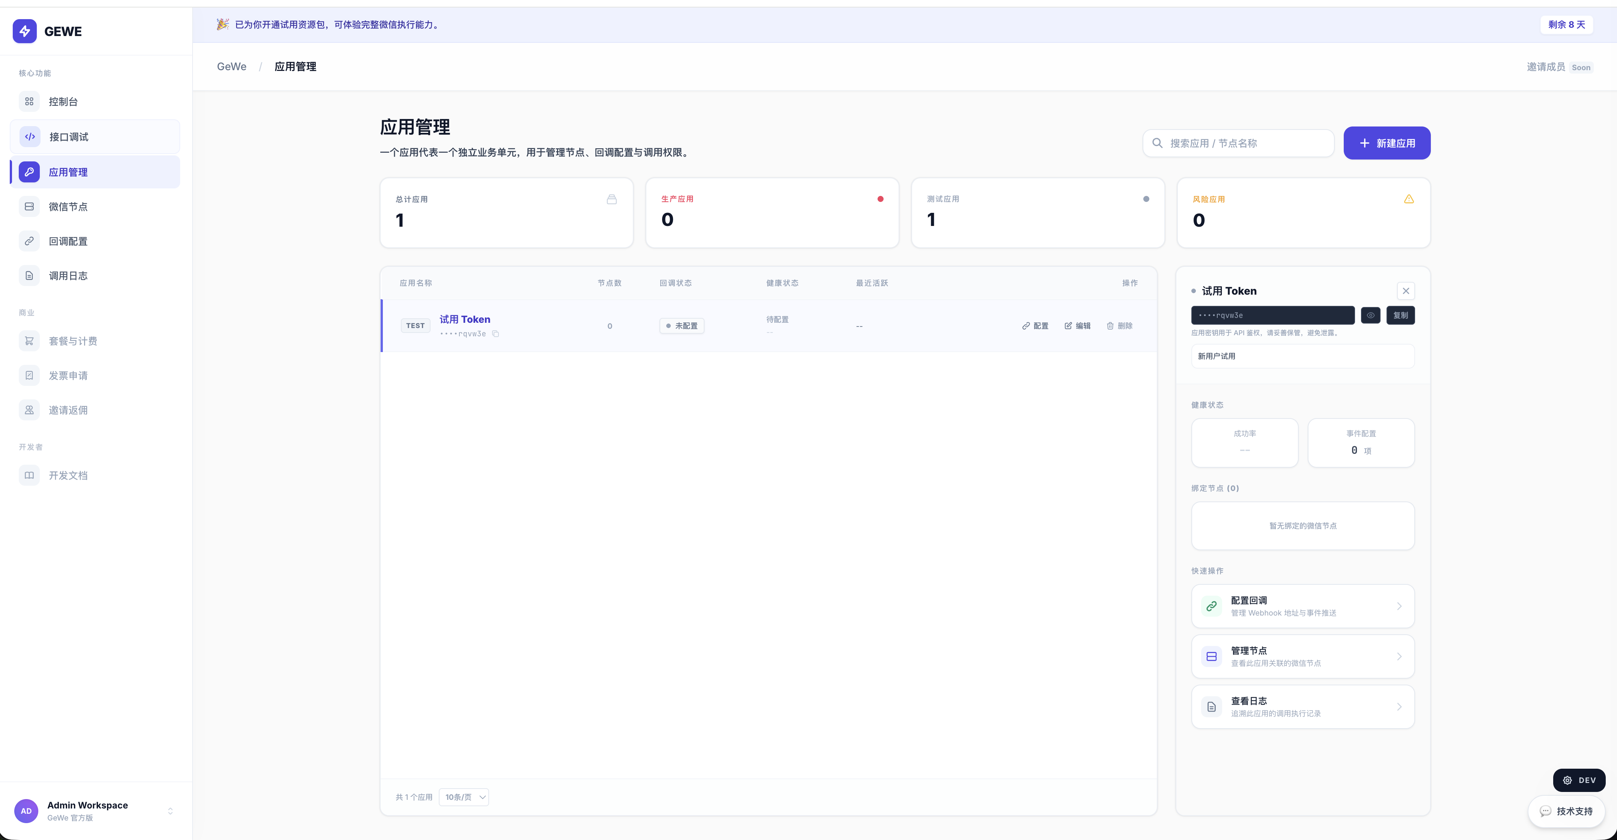
Task: Click the 测试应用 stat card
Action: (x=1037, y=213)
